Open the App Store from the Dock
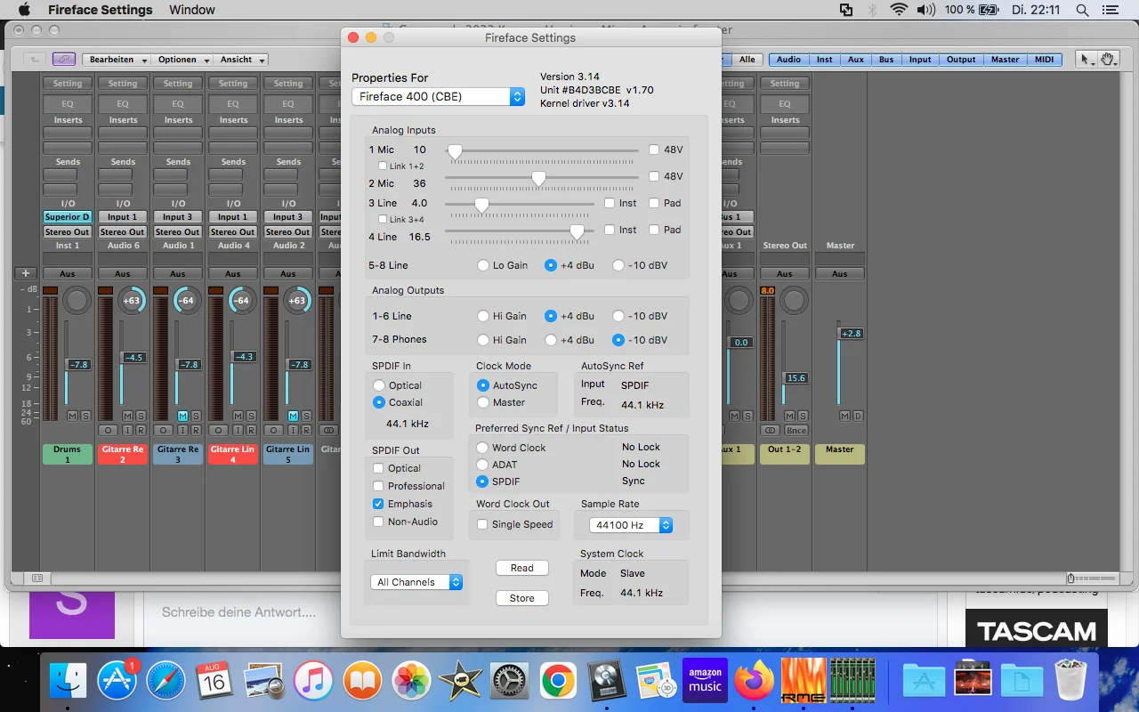Viewport: 1139px width, 712px height. tap(117, 681)
